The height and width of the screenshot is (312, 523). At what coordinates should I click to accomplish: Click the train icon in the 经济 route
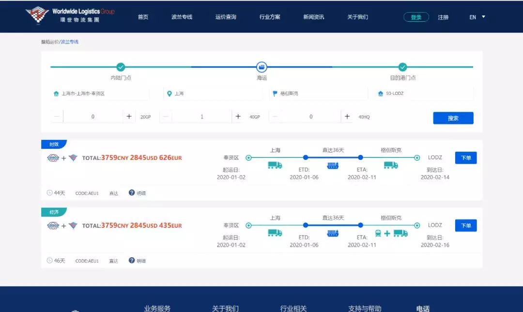tap(378, 234)
